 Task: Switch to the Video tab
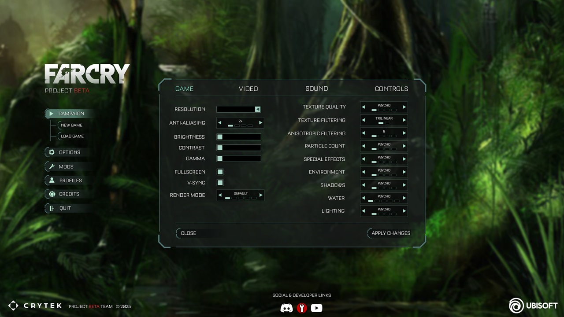tap(249, 88)
